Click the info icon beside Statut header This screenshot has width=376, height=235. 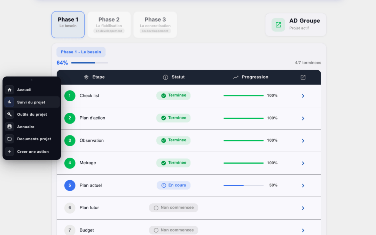(x=165, y=77)
